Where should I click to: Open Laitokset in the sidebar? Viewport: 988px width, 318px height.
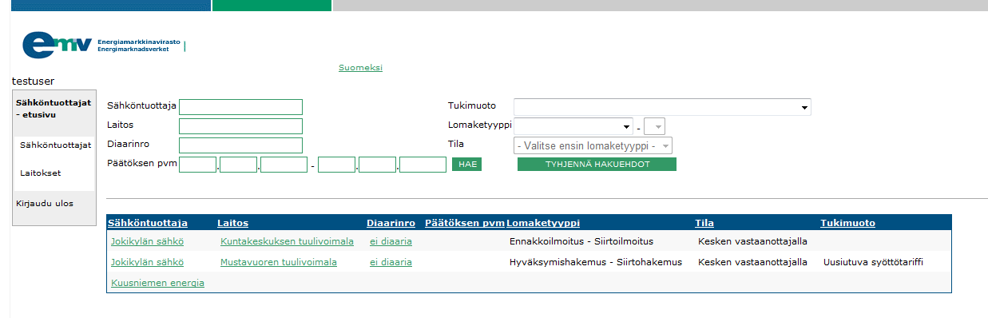41,173
